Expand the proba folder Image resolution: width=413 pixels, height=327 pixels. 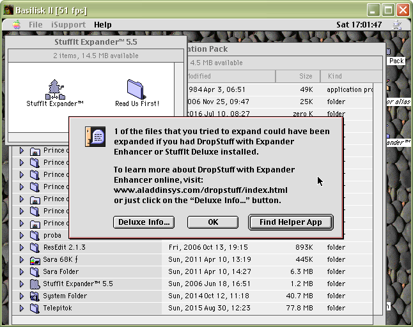pos(22,235)
